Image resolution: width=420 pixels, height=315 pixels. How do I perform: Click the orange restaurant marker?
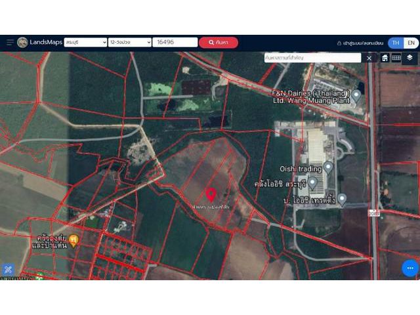point(74,240)
